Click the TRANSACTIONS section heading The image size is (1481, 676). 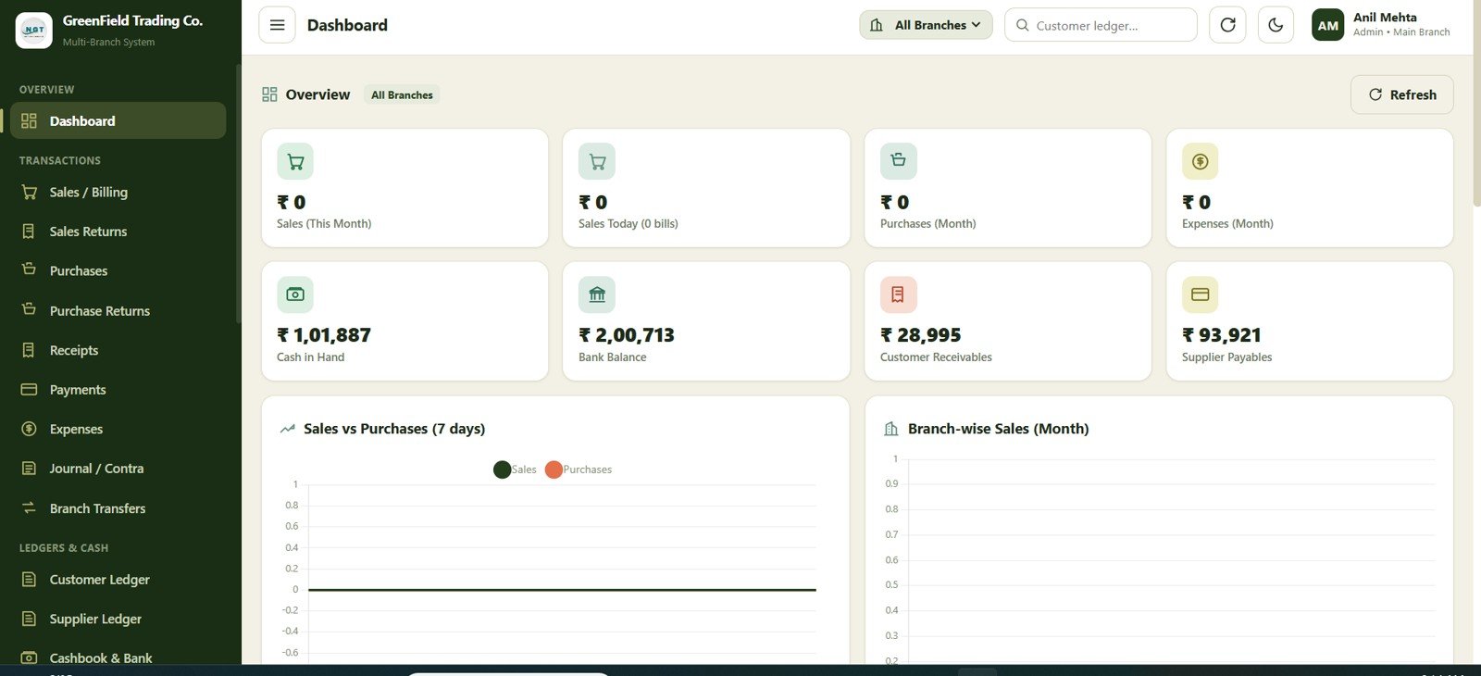pos(60,160)
